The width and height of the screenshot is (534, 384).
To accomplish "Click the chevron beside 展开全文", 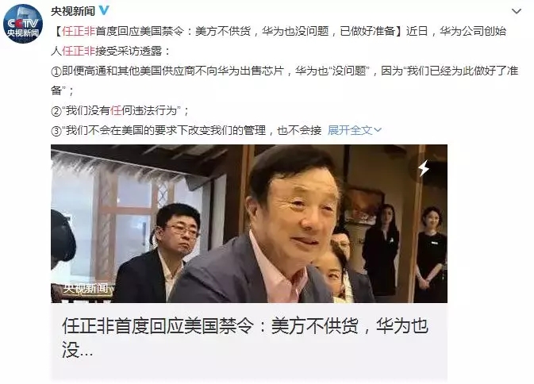I will [378, 130].
